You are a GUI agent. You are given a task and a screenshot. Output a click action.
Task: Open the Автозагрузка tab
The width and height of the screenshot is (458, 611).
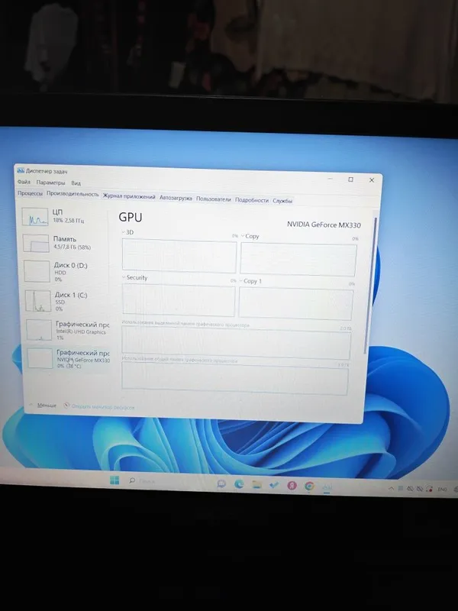click(x=176, y=198)
